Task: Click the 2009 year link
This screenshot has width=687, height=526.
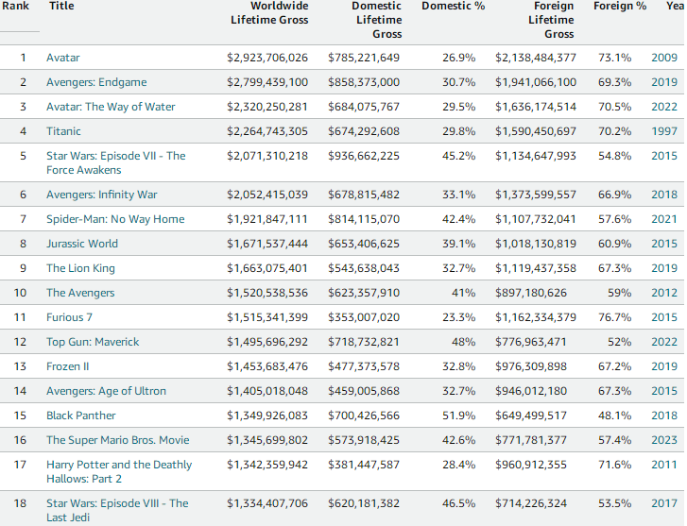Action: [x=664, y=58]
